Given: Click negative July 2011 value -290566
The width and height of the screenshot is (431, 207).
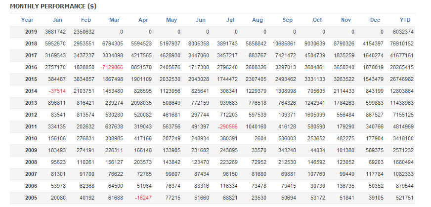Looking at the screenshot, I should [x=227, y=127].
